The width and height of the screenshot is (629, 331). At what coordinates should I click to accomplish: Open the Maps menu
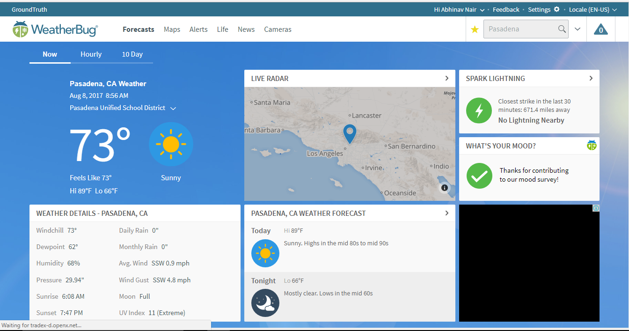click(172, 29)
